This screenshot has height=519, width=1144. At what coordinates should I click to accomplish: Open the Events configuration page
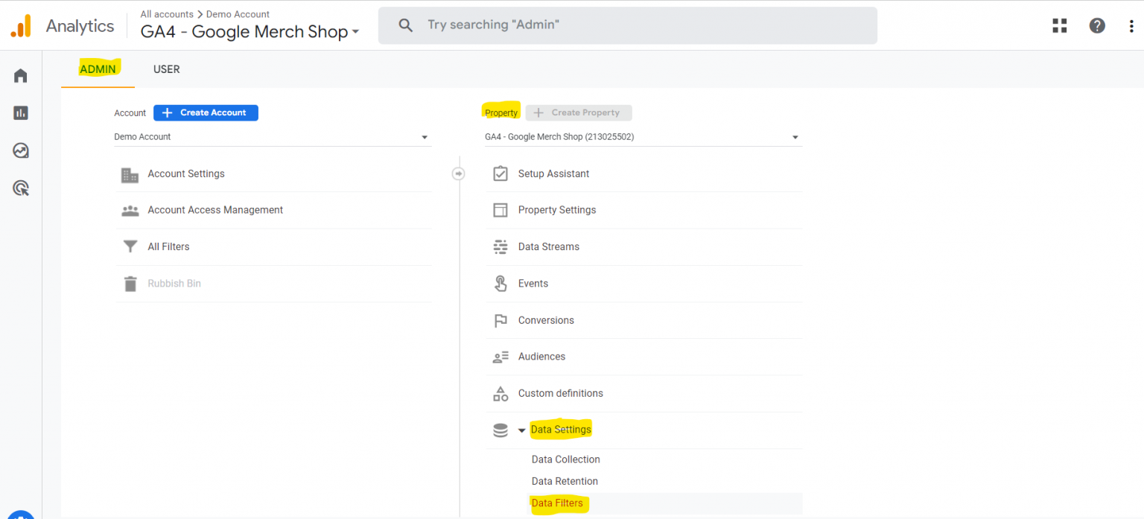[533, 283]
